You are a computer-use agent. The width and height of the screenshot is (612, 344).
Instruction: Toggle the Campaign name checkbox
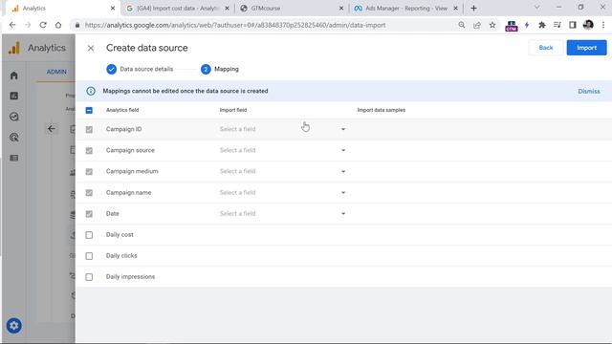(x=89, y=193)
